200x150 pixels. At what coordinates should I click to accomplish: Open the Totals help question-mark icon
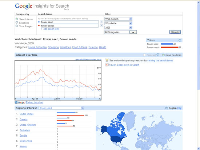pyautogui.click(x=180, y=40)
